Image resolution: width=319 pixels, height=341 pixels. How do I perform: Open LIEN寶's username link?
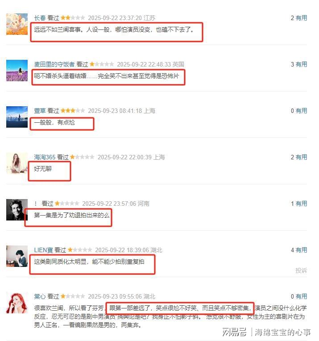(x=43, y=250)
